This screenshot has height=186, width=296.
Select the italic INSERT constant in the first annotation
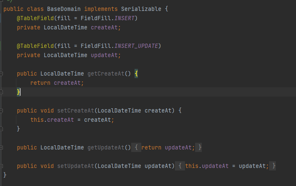[124, 18]
